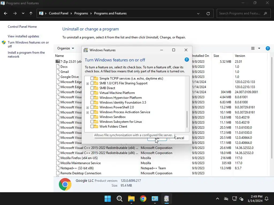Click the back arrow in Programs and Features
The height and width of the screenshot is (205, 274).
click(x=6, y=13)
